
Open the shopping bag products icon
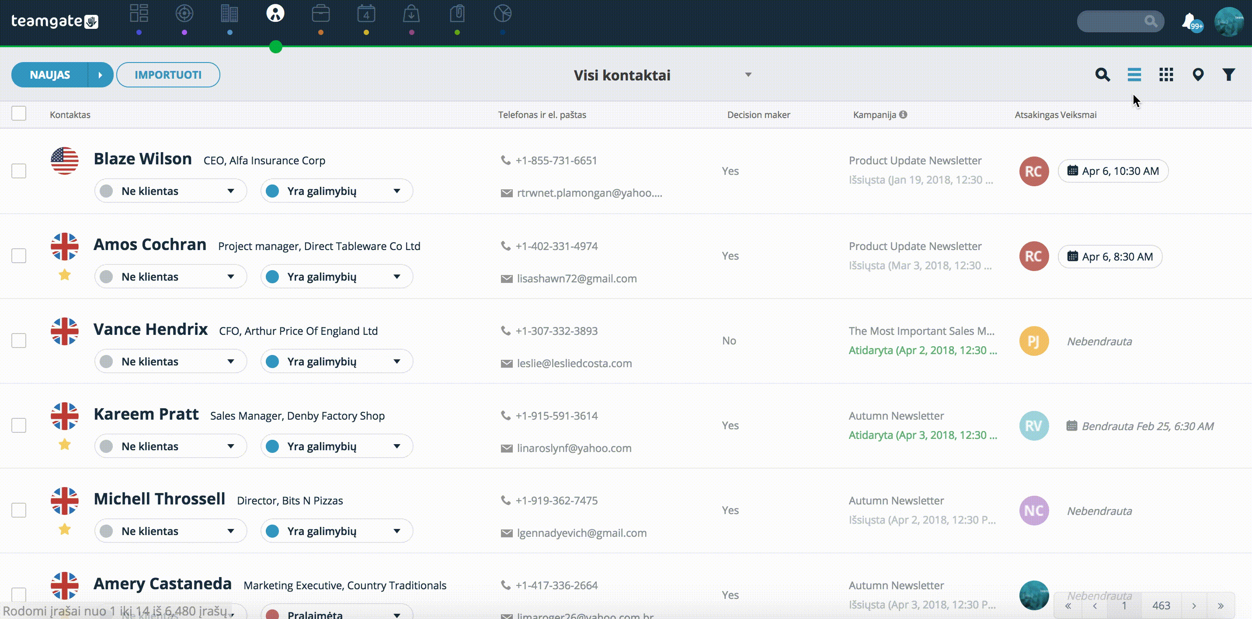pos(411,14)
